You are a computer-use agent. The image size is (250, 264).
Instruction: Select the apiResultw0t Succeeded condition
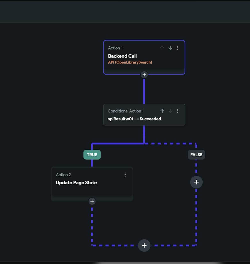(134, 119)
